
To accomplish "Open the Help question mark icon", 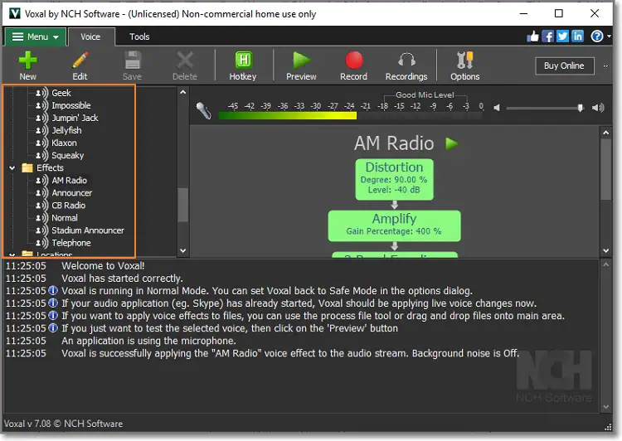I will click(x=596, y=36).
